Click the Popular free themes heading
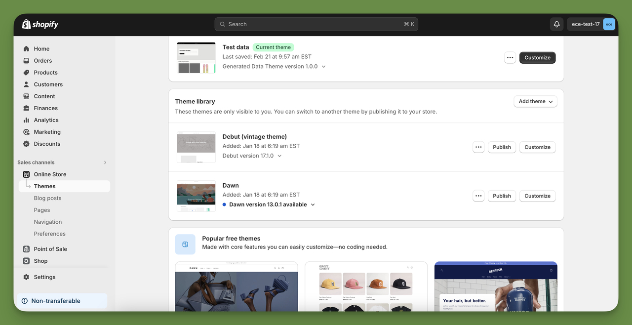The image size is (632, 325). [231, 239]
